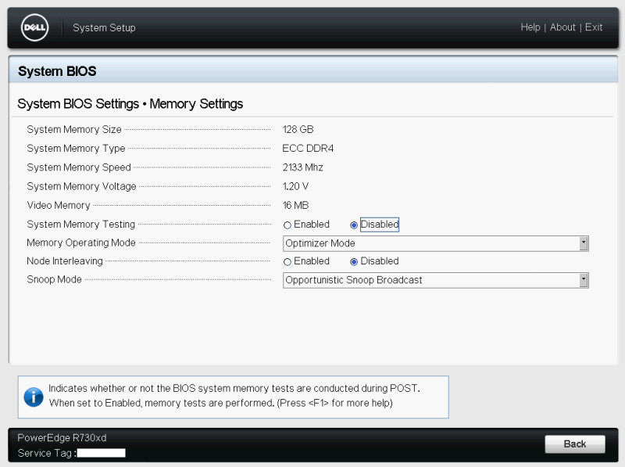Screen dimensions: 625x467
Task: Open the About link
Action: (562, 27)
